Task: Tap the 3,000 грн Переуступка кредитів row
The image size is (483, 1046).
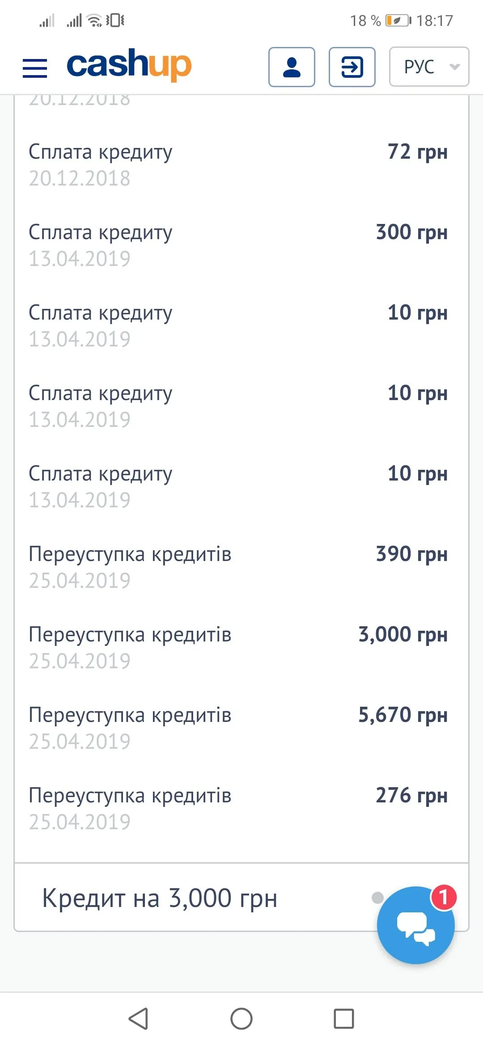Action: click(237, 647)
